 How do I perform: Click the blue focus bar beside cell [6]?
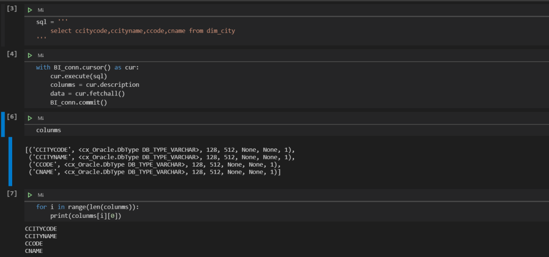(3, 124)
